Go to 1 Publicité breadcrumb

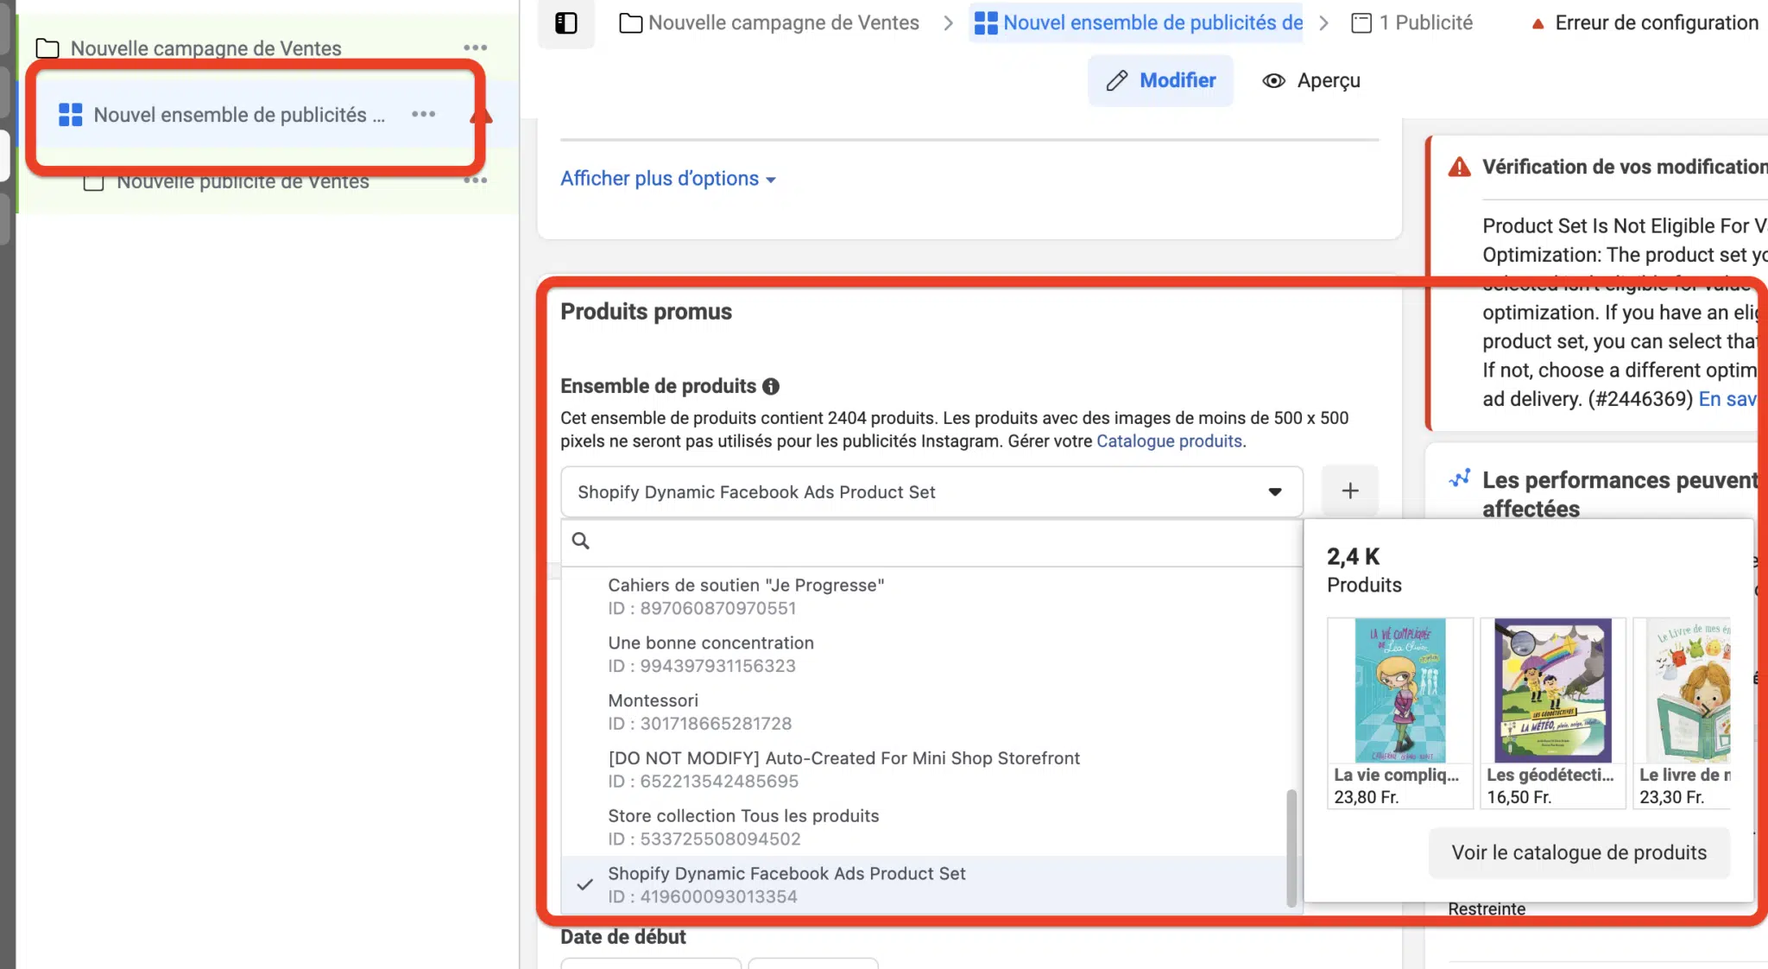(x=1412, y=23)
